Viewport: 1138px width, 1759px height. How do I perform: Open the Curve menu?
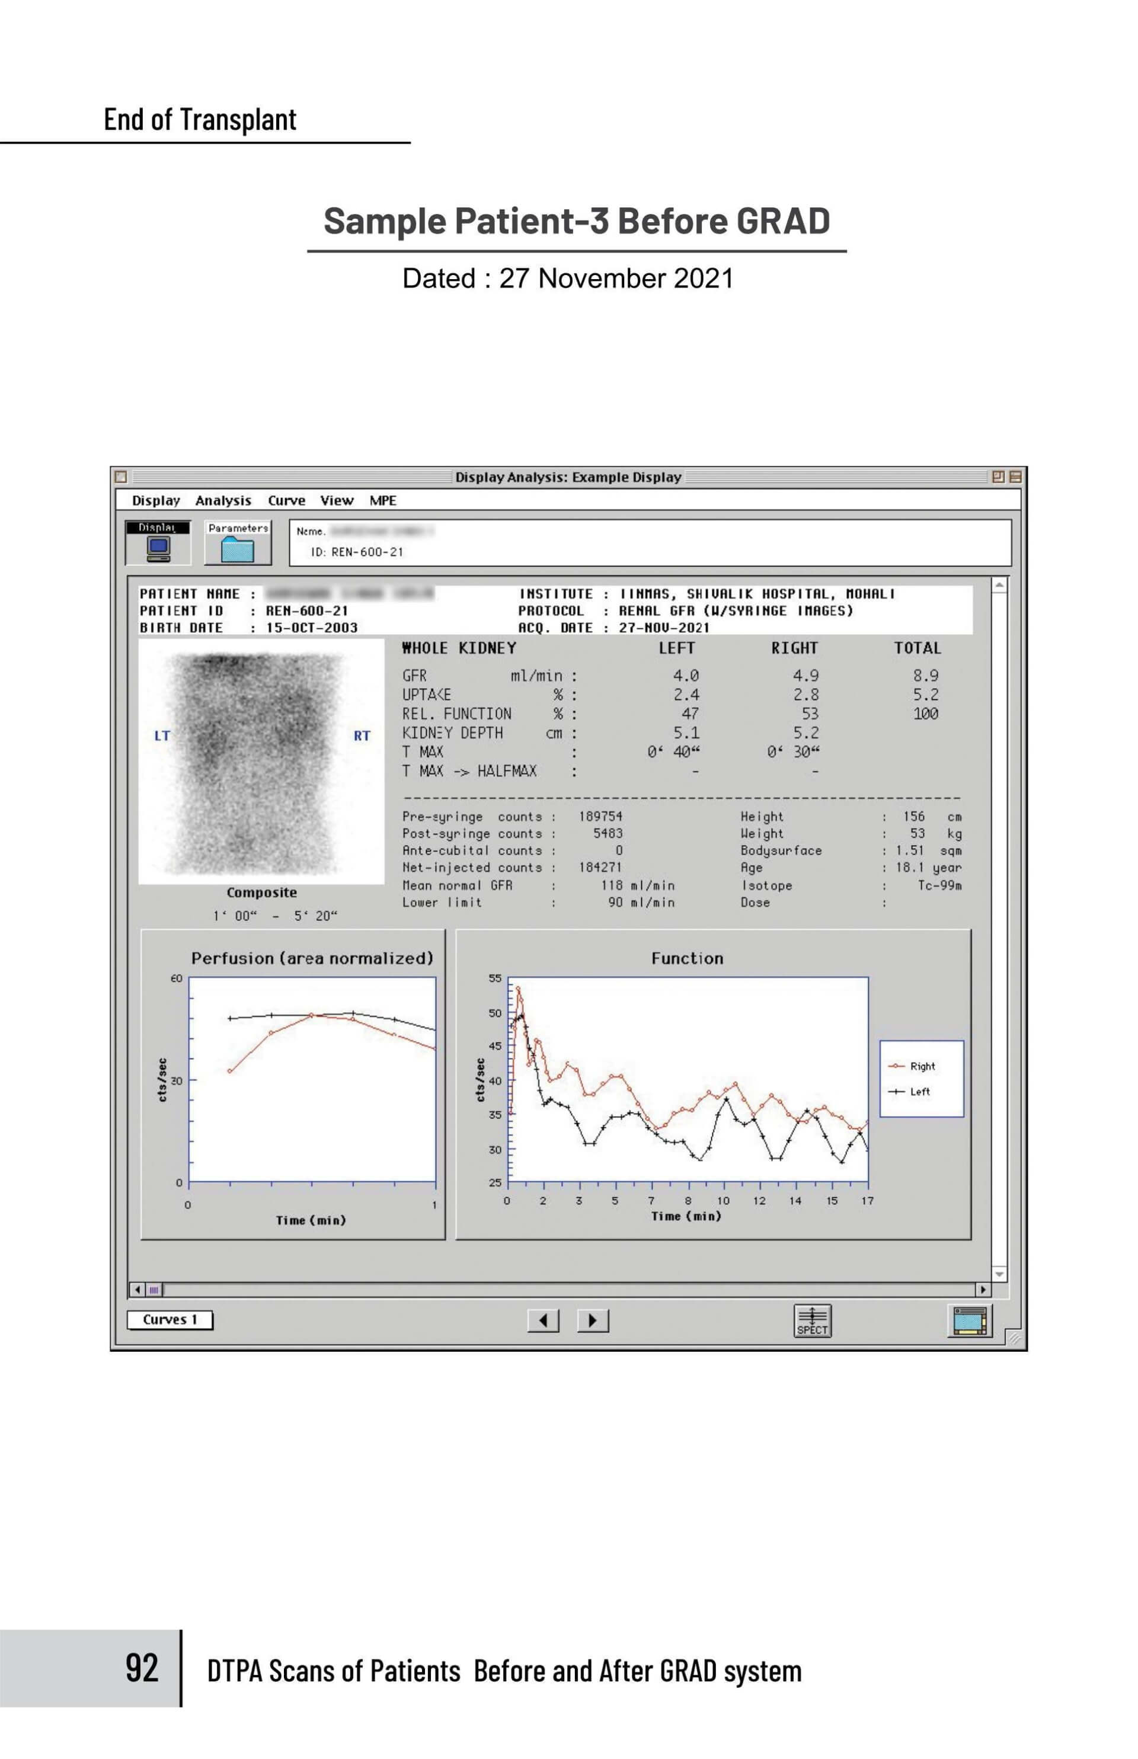287,501
